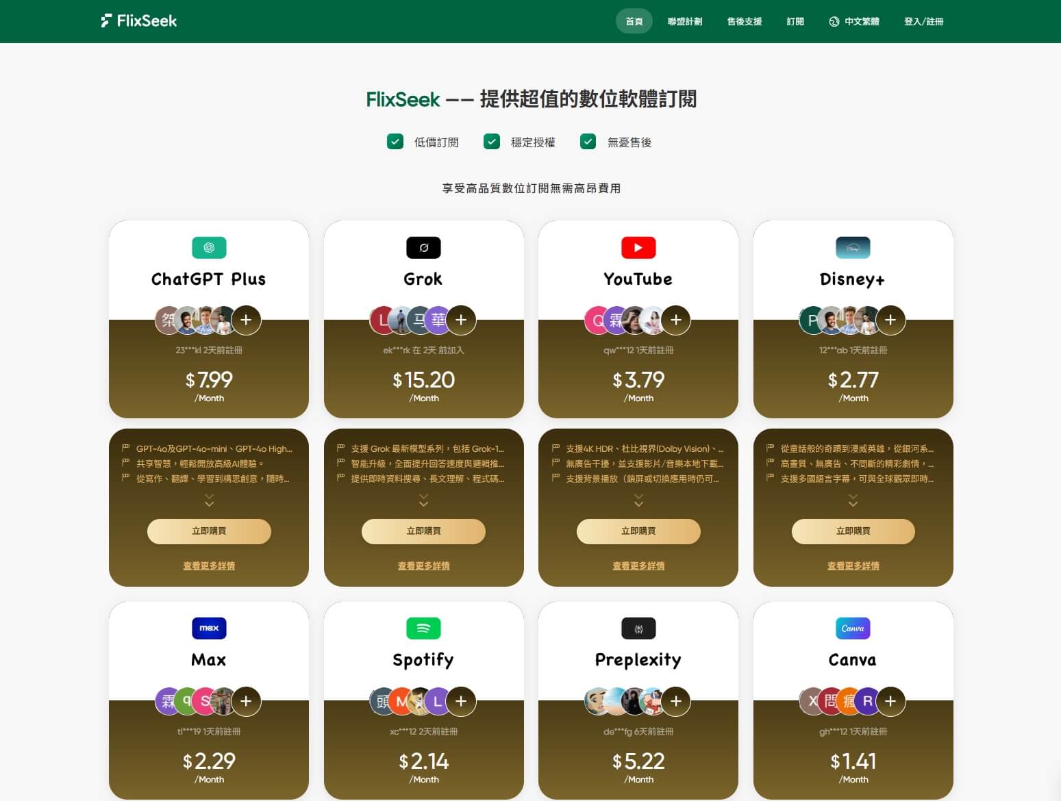
Task: Click 立即購買 for Grok
Action: (x=423, y=531)
